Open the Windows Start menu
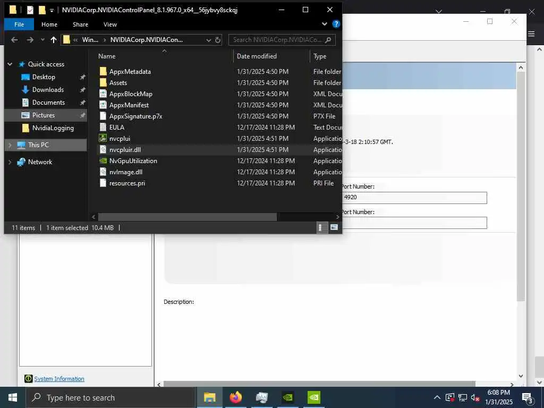This screenshot has width=544, height=408. [x=13, y=397]
